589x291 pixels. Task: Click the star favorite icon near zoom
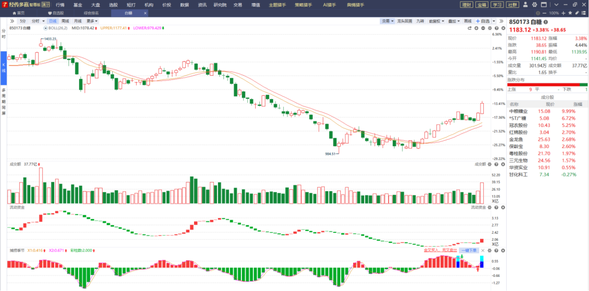pyautogui.click(x=570, y=13)
